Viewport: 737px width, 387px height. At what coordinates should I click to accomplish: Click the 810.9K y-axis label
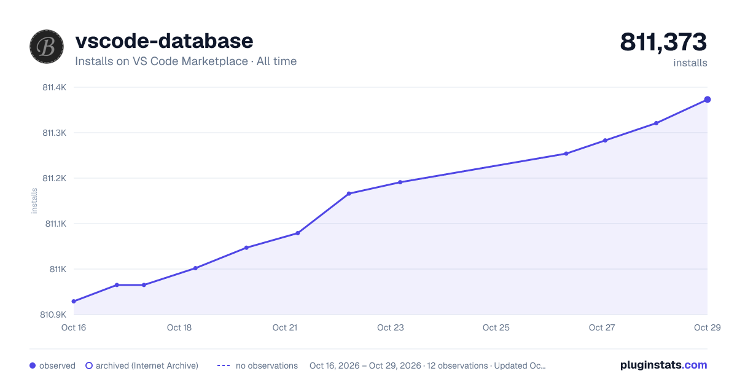53,315
